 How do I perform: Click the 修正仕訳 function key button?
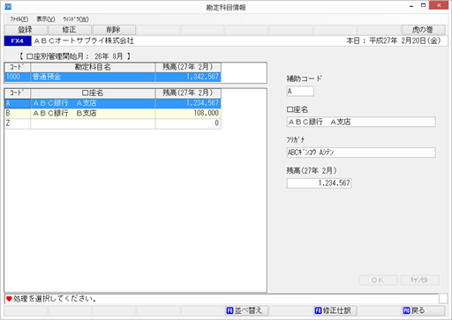pos(335,310)
